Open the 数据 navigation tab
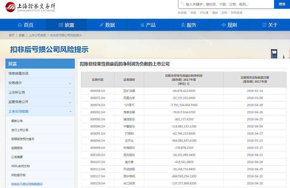Screen dimensions: 290x188 coord(107,25)
